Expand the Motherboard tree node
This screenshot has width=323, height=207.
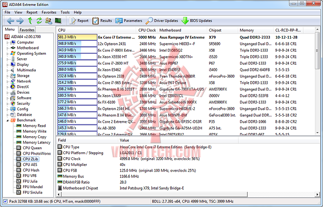[x=8, y=48]
